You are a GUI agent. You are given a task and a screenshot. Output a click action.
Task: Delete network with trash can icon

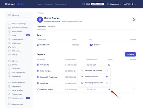pos(134,19)
